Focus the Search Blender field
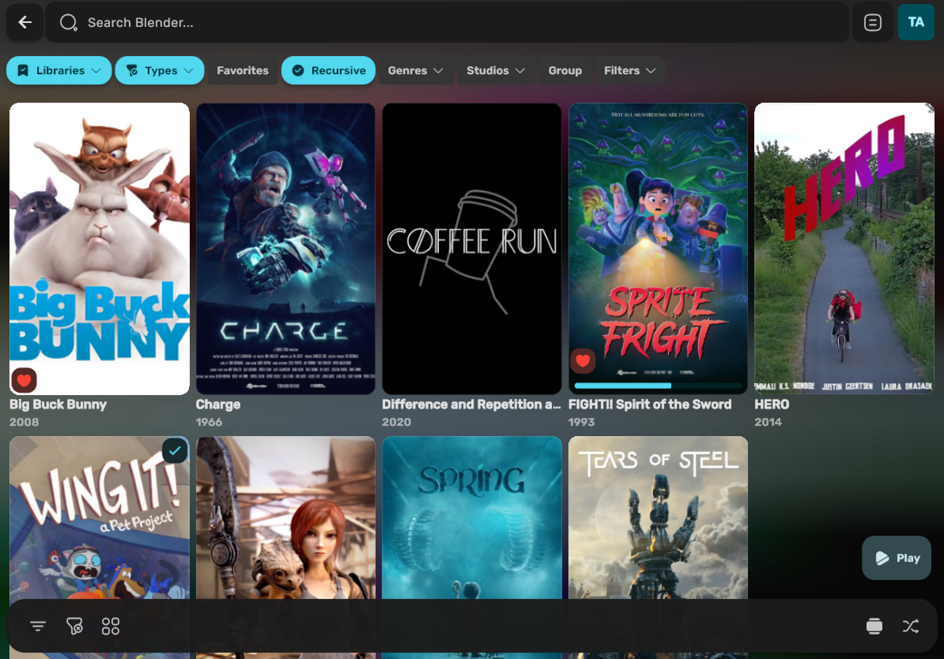 click(x=411, y=22)
